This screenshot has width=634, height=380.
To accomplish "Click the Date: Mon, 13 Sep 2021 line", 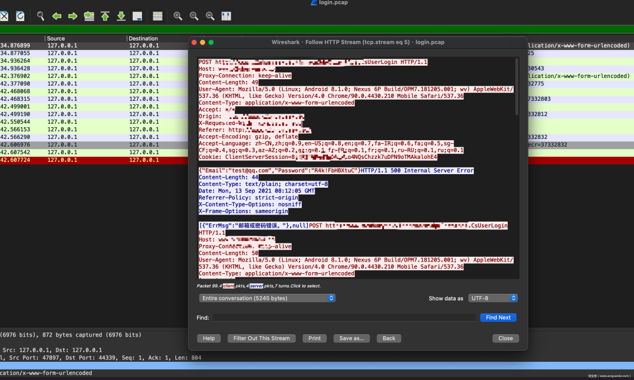I will pyautogui.click(x=257, y=191).
